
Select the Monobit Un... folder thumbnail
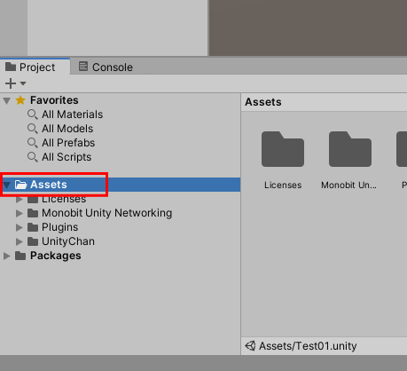[x=350, y=149]
